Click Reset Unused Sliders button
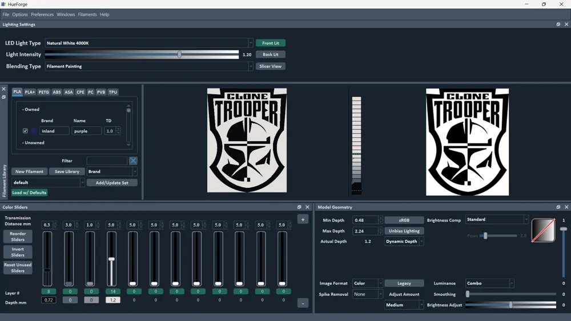 tap(18, 268)
